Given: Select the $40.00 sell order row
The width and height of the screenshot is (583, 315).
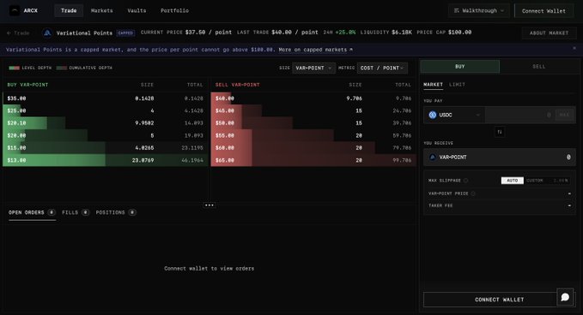Looking at the screenshot, I should coord(313,98).
